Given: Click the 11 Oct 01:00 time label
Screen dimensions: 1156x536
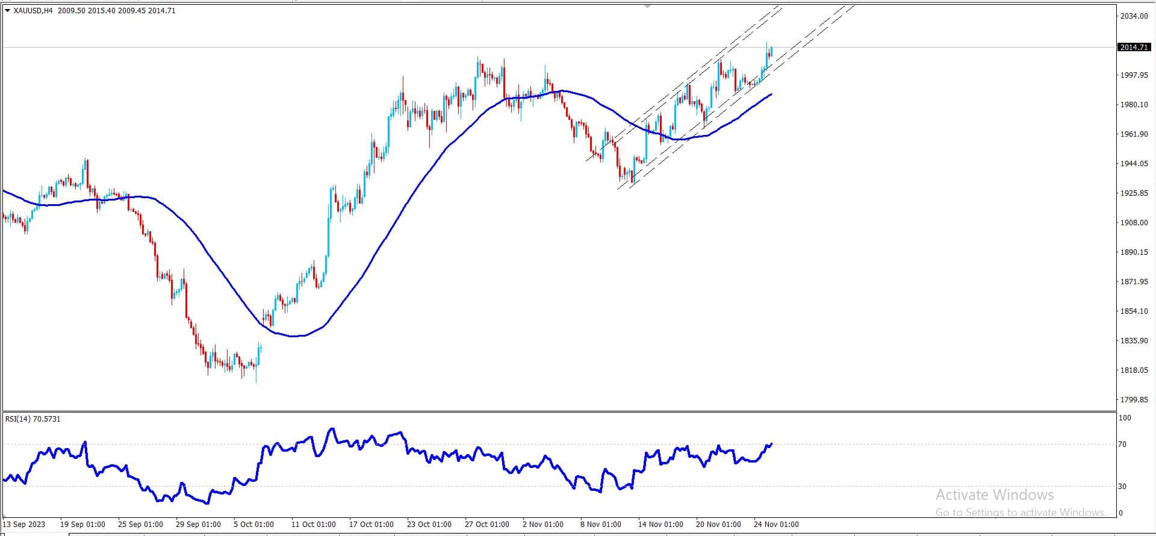Looking at the screenshot, I should click(314, 525).
